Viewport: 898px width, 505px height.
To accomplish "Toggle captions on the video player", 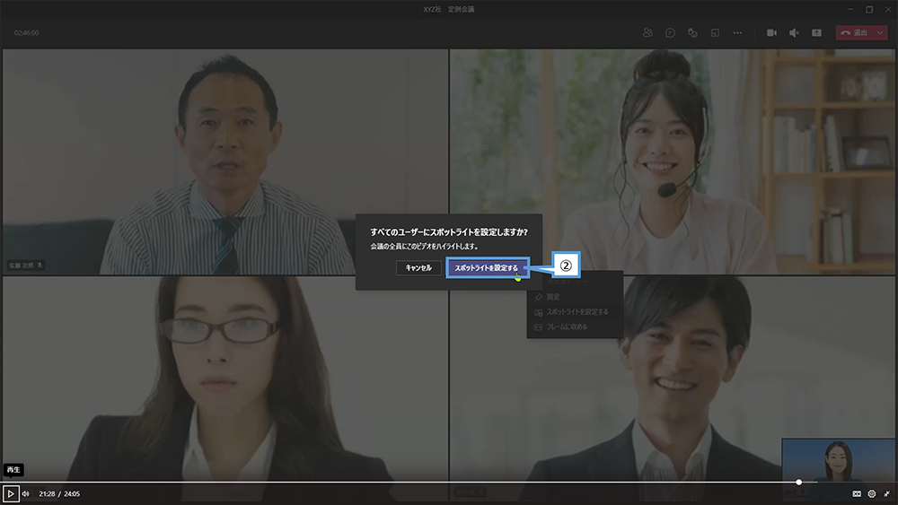I will click(x=857, y=493).
